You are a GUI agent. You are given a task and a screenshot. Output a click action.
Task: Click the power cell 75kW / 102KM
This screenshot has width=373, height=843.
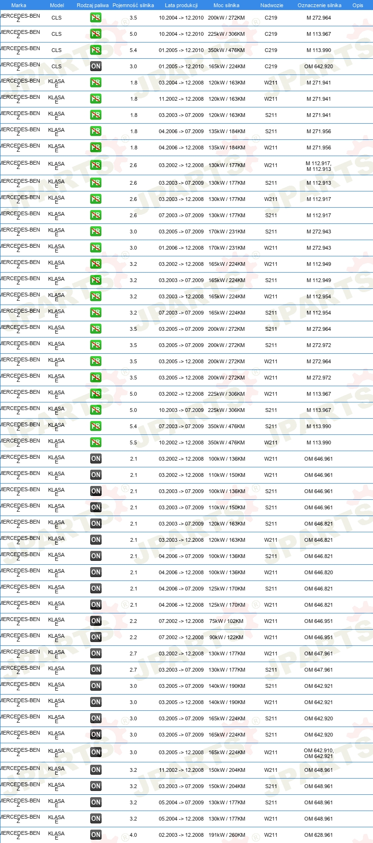(227, 621)
